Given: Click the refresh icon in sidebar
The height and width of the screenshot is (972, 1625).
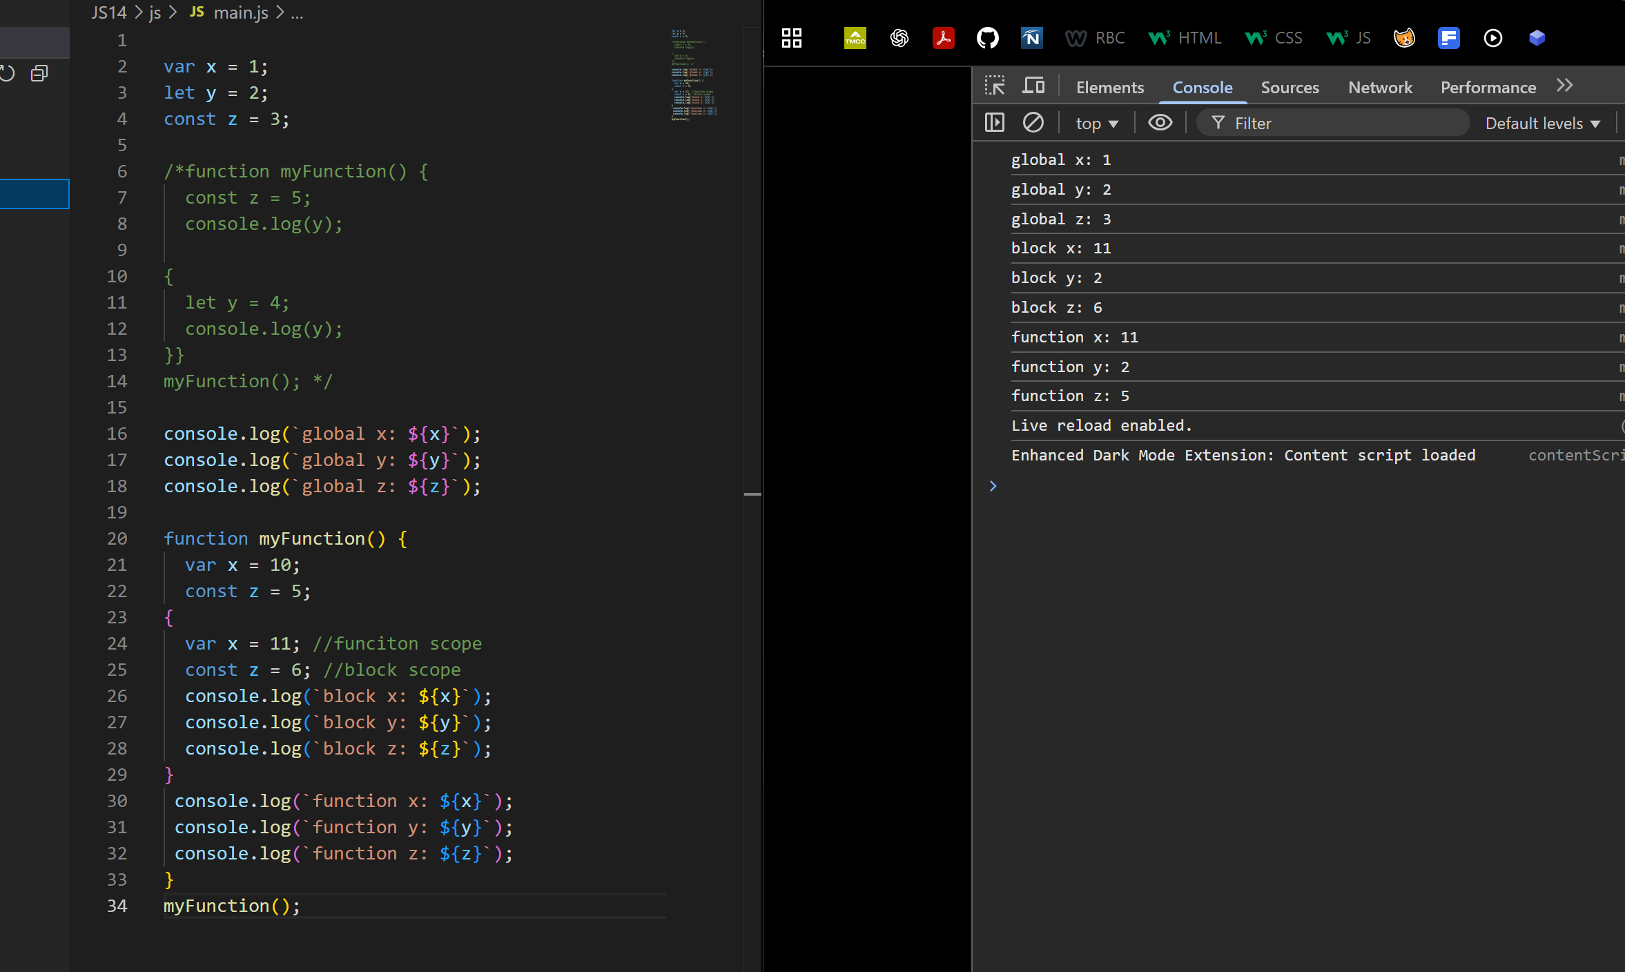Looking at the screenshot, I should (x=7, y=73).
